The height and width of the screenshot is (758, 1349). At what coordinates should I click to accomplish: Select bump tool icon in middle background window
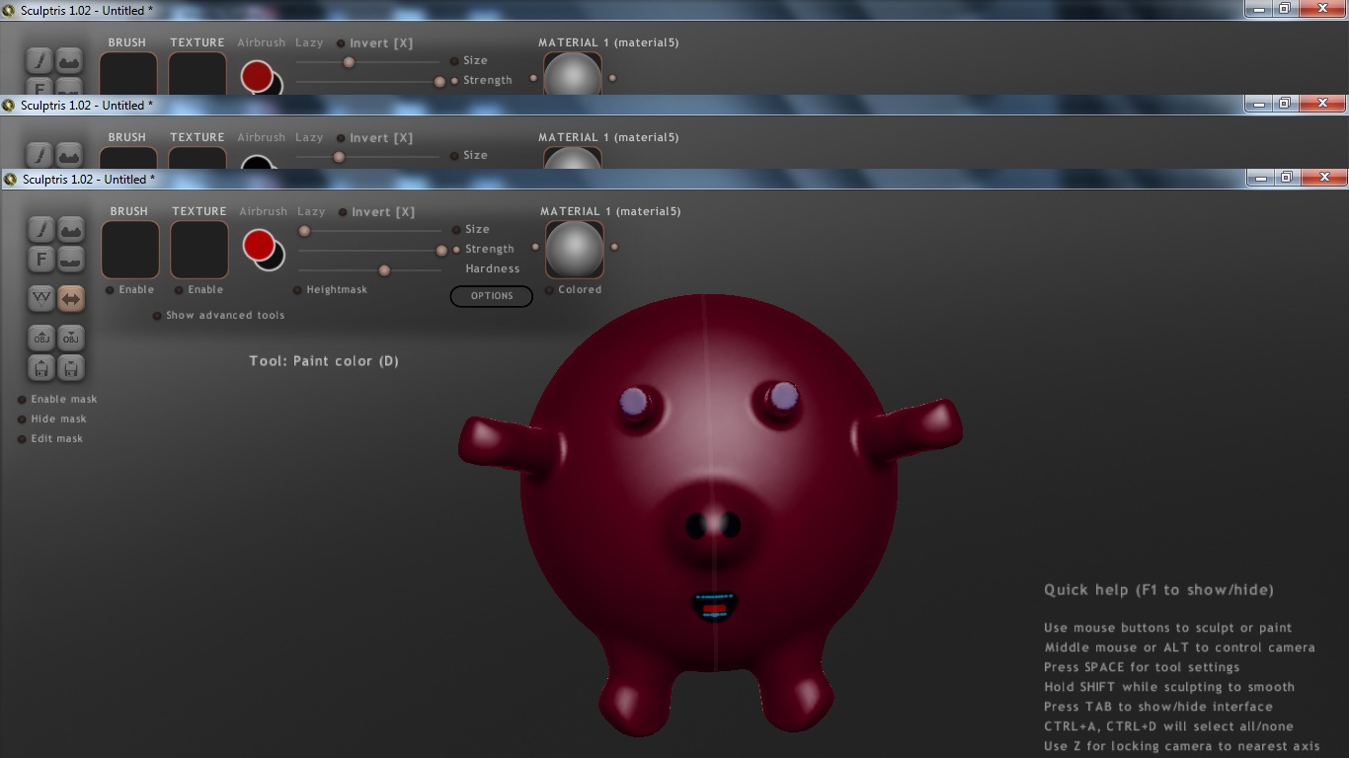(x=69, y=155)
